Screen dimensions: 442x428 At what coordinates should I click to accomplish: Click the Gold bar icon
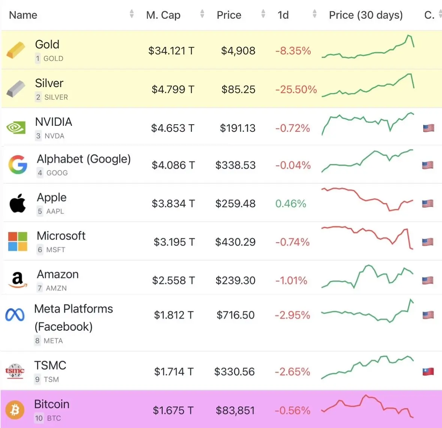click(16, 50)
